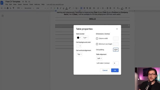Click the decrease indent icon
160x90 pixels.
pyautogui.click(x=107, y=8)
